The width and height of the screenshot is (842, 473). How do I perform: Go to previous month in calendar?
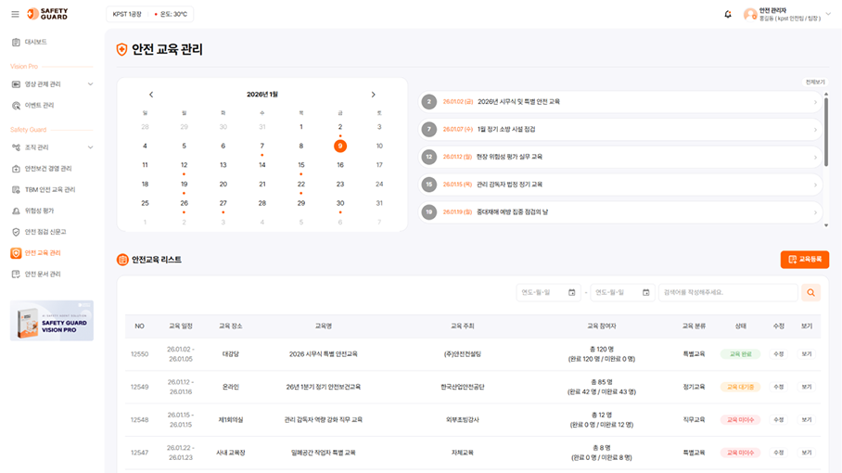pyautogui.click(x=151, y=95)
